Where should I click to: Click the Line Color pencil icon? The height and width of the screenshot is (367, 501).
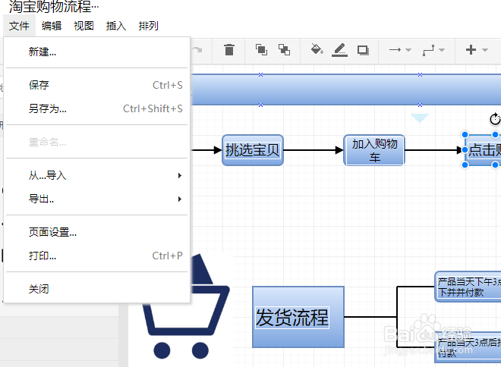[339, 50]
